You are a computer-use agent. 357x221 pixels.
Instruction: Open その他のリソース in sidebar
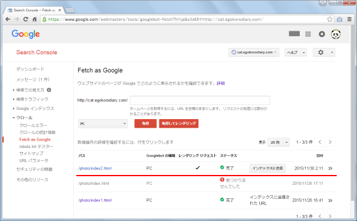tap(32, 180)
